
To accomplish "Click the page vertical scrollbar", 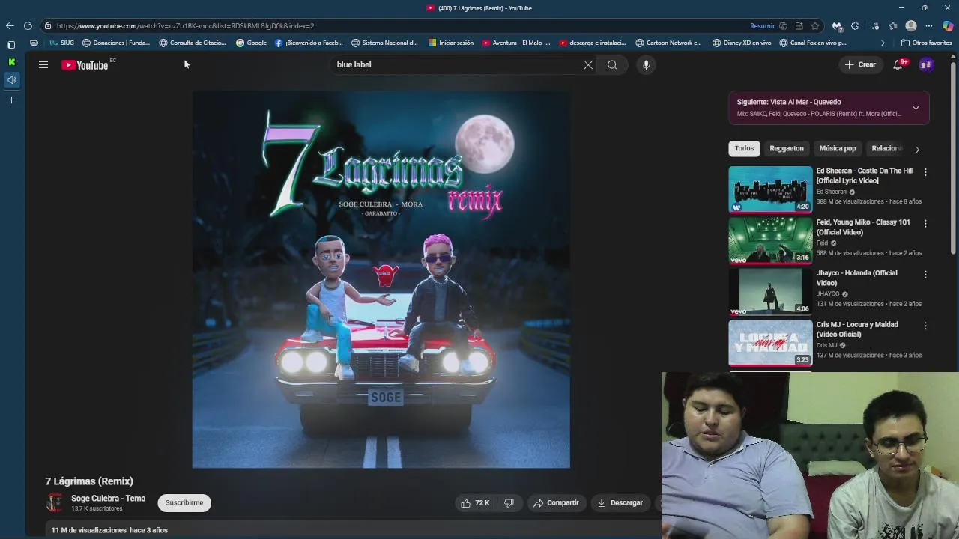I will 954,157.
